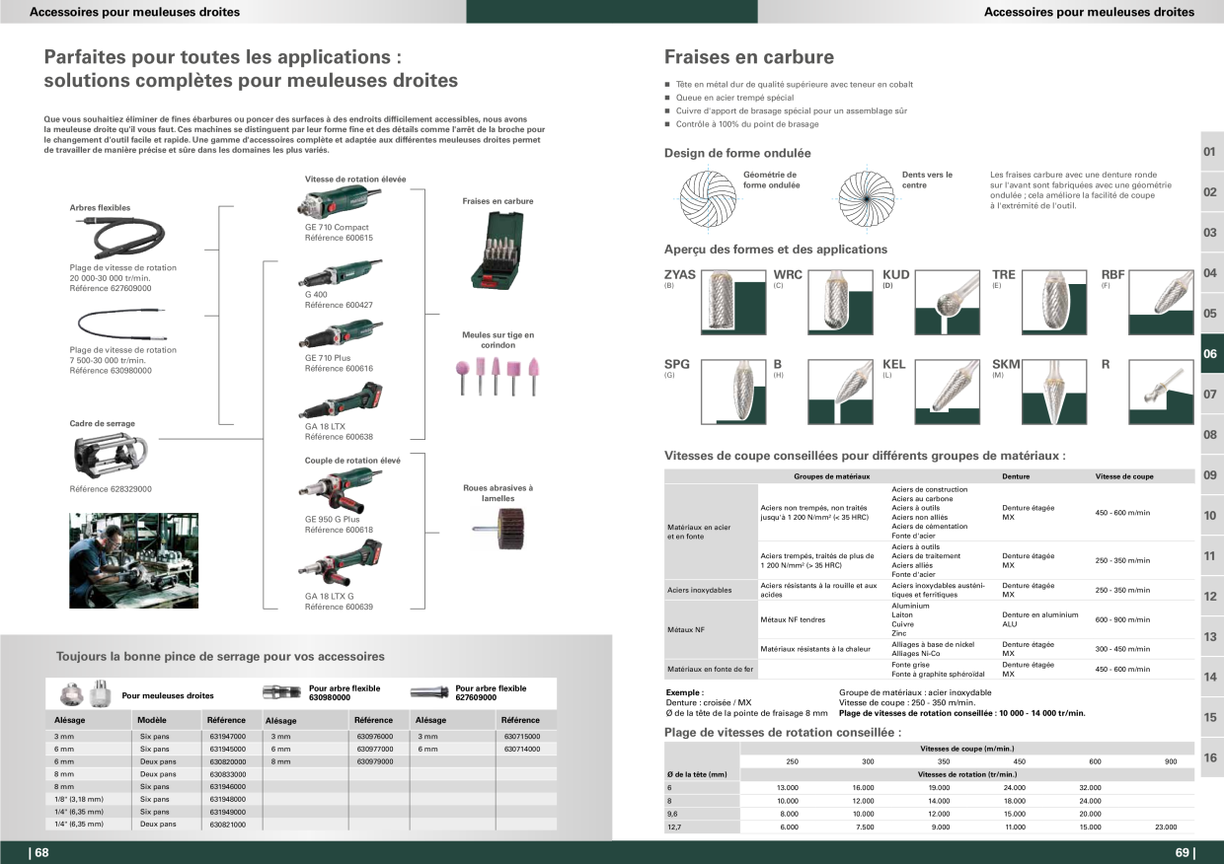Click the '450 - 600 m/min' cast iron row value
The image size is (1224, 864).
pyautogui.click(x=1122, y=670)
